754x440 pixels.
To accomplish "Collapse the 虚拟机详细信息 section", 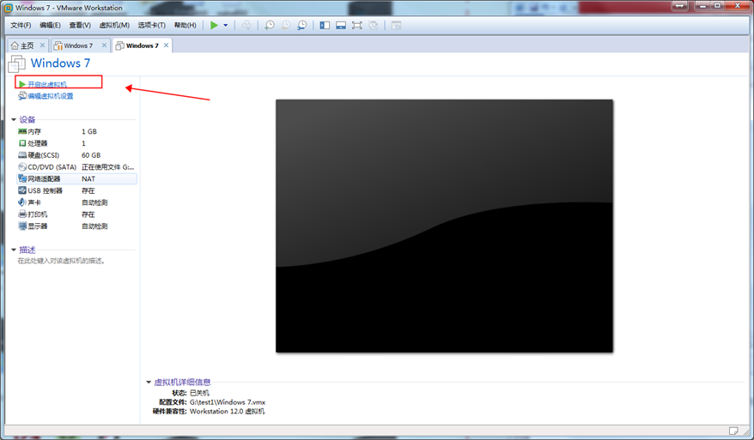I will [x=149, y=383].
